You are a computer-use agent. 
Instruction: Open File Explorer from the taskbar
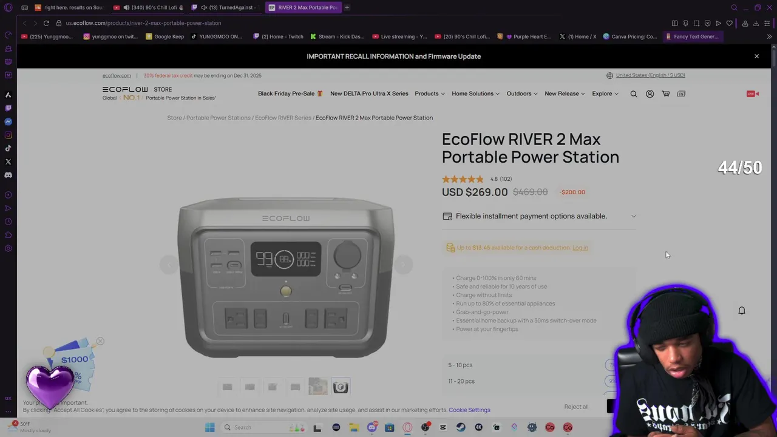354,427
